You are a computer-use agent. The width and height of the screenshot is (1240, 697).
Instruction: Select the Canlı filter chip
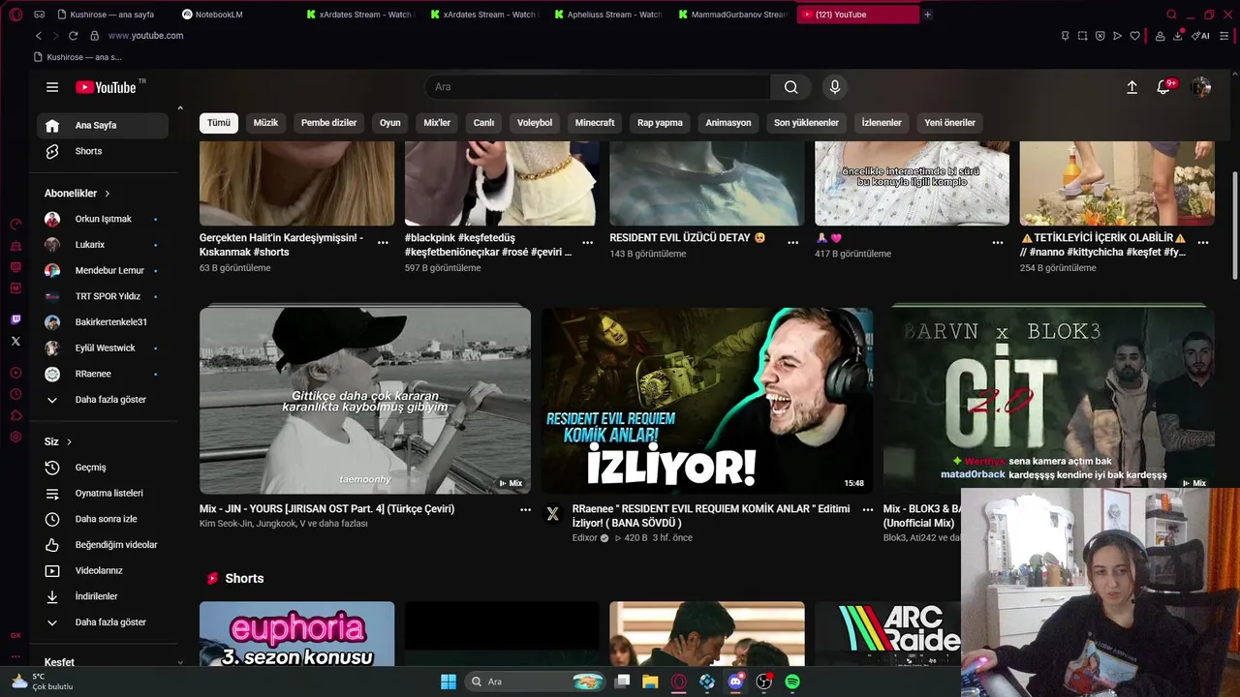coord(483,123)
